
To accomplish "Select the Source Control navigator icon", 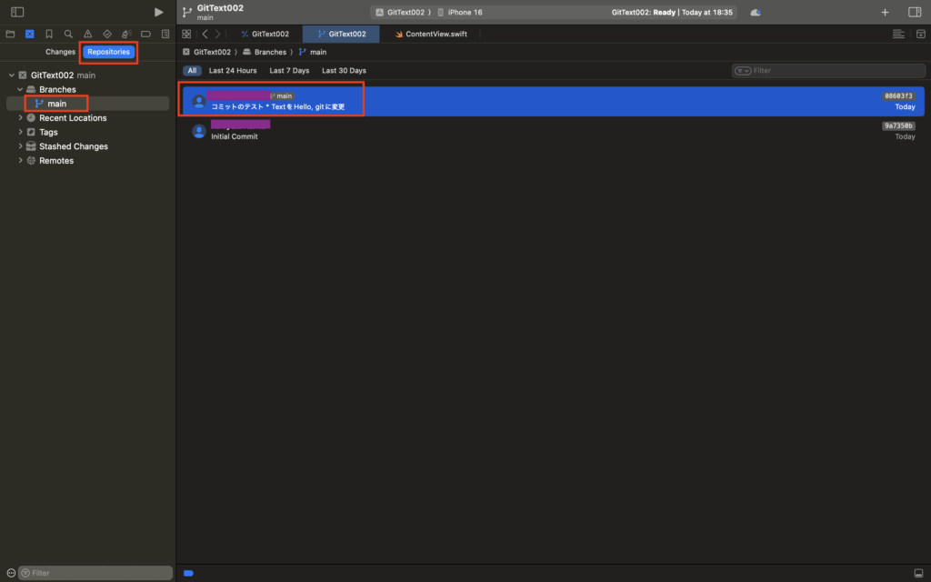I will tap(30, 34).
